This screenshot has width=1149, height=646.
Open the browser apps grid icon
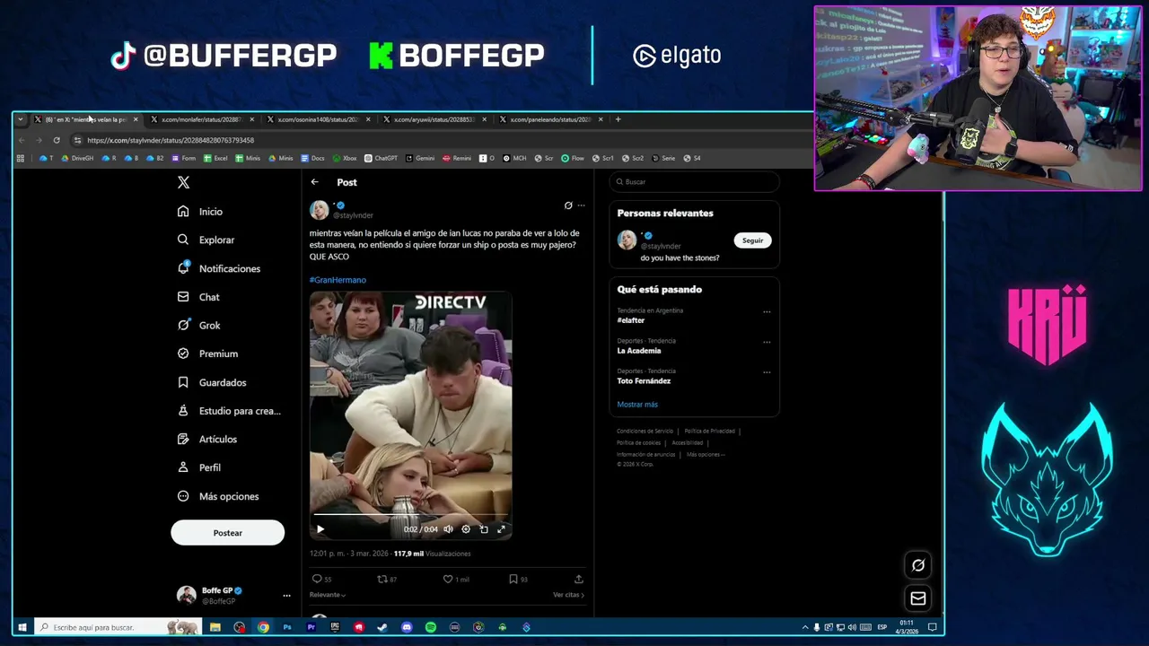21,158
